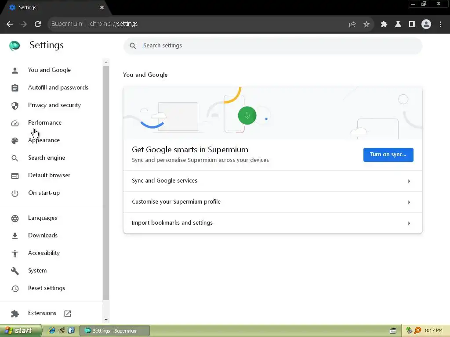Expand Sync and Google services

272,181
